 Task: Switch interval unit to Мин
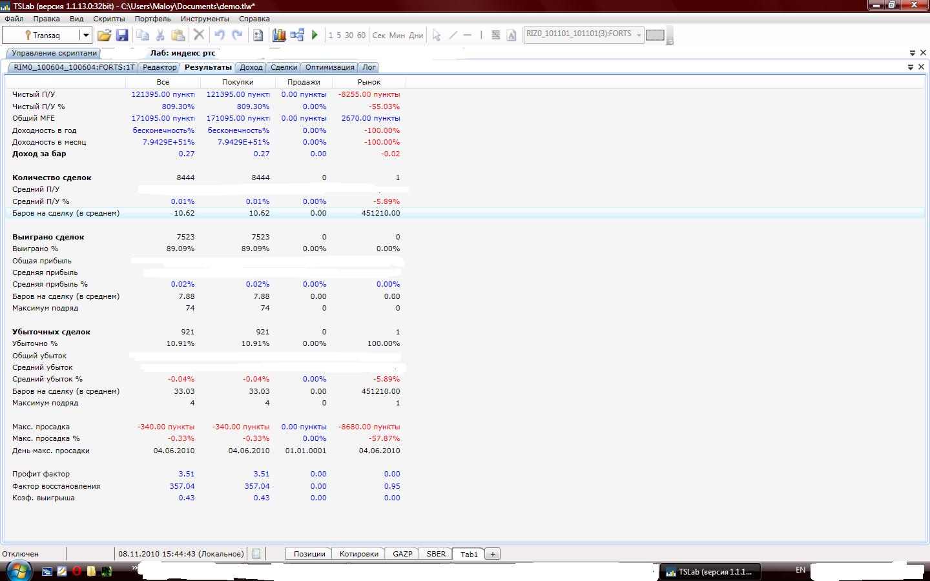click(397, 36)
